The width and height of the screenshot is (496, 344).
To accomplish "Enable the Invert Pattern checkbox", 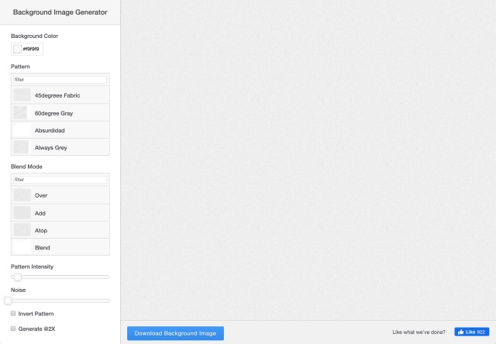I will 13,314.
